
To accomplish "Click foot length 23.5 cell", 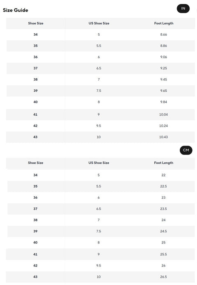I will tap(163, 209).
